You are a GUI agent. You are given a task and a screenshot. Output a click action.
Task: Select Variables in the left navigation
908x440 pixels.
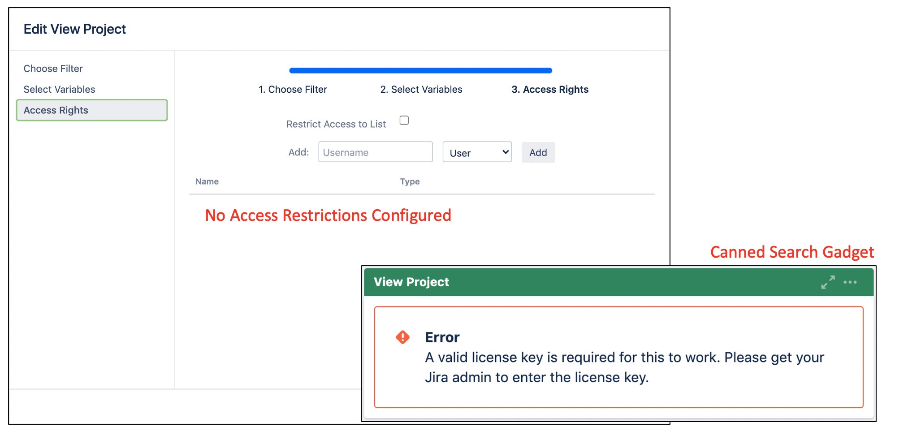tap(59, 89)
